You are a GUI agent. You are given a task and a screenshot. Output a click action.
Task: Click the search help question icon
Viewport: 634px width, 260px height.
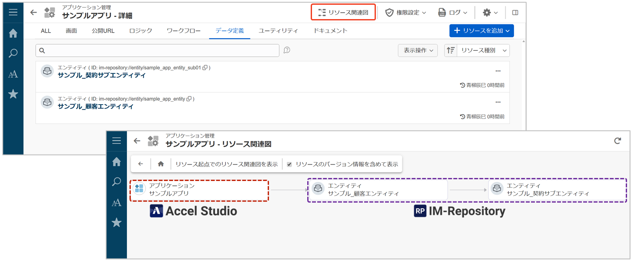(x=287, y=50)
